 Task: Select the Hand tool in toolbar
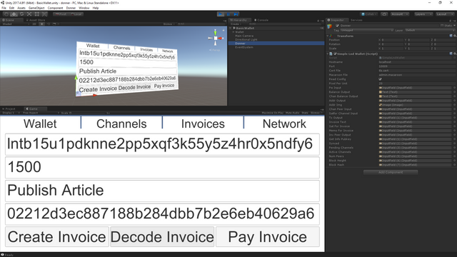point(6,14)
